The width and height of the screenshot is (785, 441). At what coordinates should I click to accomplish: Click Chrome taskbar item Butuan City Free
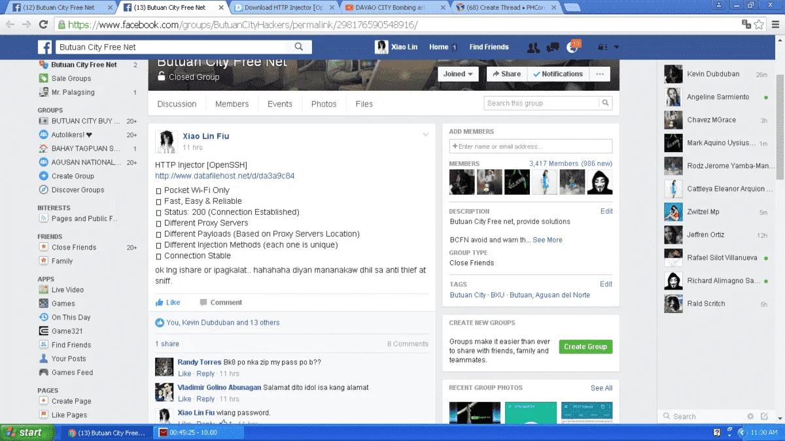107,433
